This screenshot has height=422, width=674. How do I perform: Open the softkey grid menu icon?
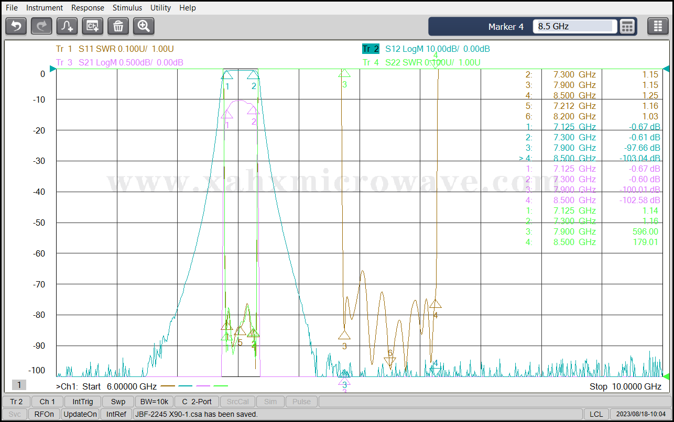(658, 26)
